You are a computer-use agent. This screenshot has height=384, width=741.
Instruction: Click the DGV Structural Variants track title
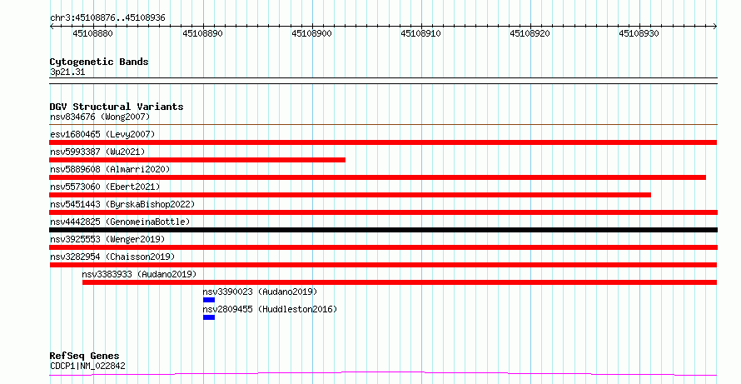[117, 107]
